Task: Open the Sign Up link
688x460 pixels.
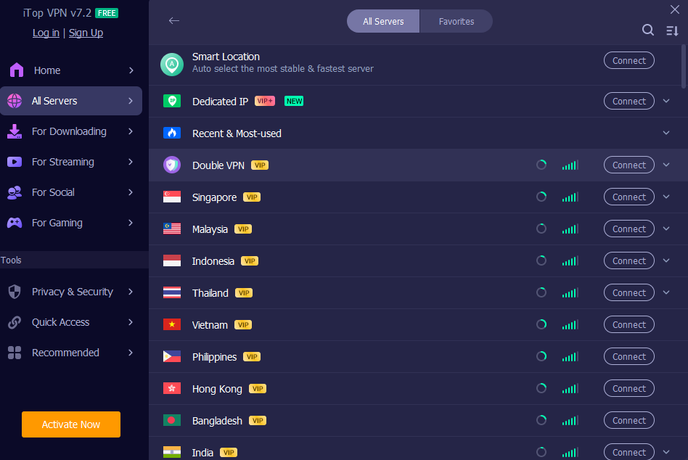Action: (x=86, y=33)
